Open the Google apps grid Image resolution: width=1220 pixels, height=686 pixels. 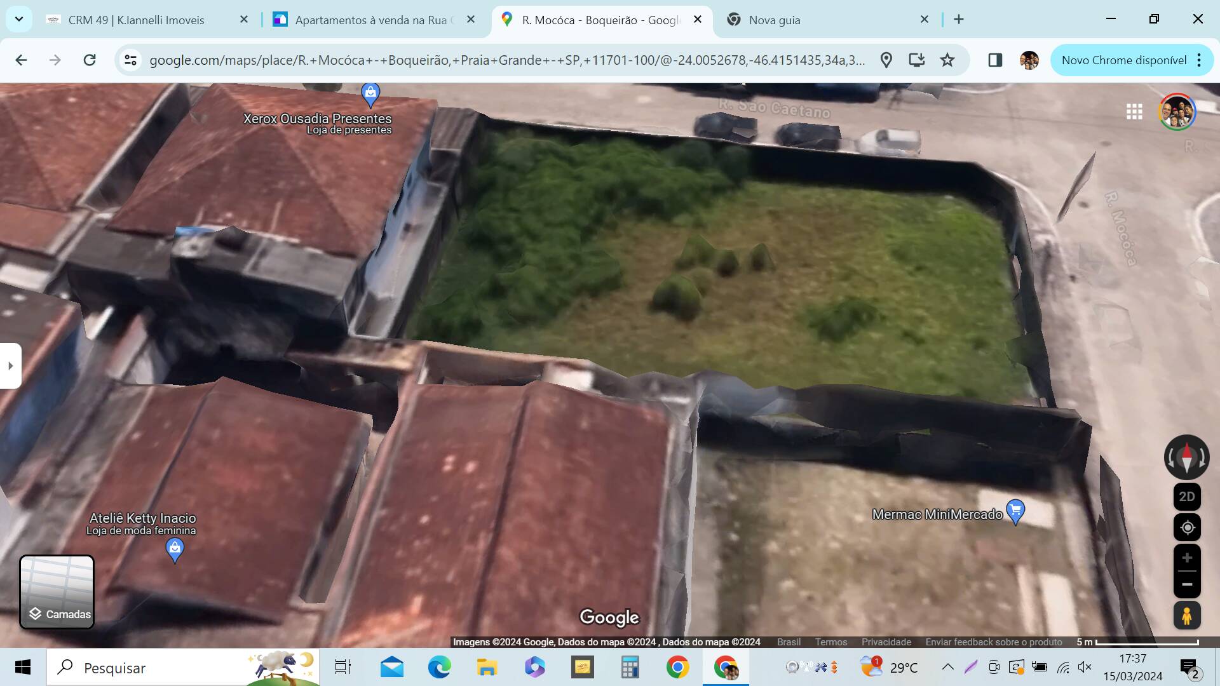1135,112
